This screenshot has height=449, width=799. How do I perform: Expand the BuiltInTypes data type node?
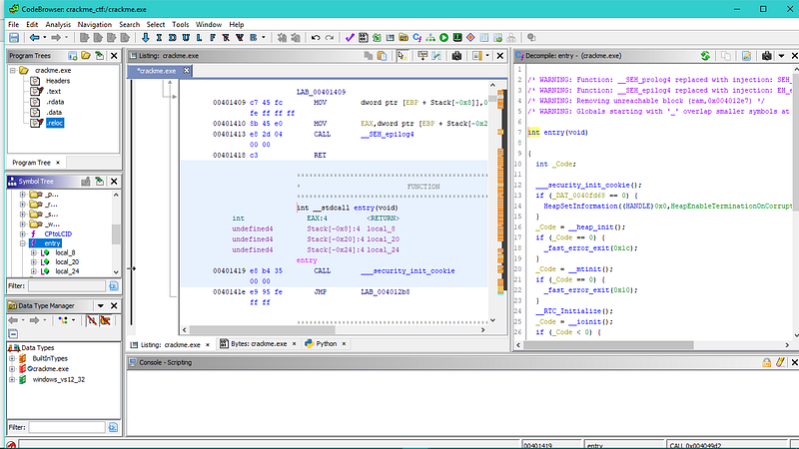13,357
